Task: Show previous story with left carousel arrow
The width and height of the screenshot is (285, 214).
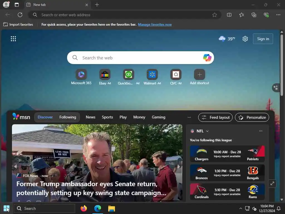Action: point(16,166)
